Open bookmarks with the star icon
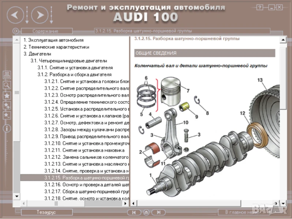This screenshot has width=292, height=219. (x=7, y=96)
